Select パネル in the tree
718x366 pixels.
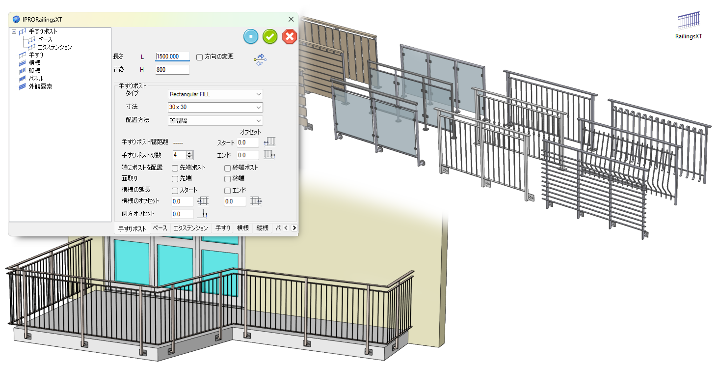tap(36, 79)
